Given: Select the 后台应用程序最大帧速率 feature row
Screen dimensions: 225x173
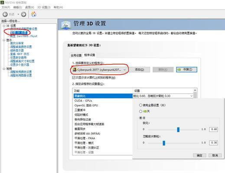Looking at the screenshot, I should tap(103, 124).
